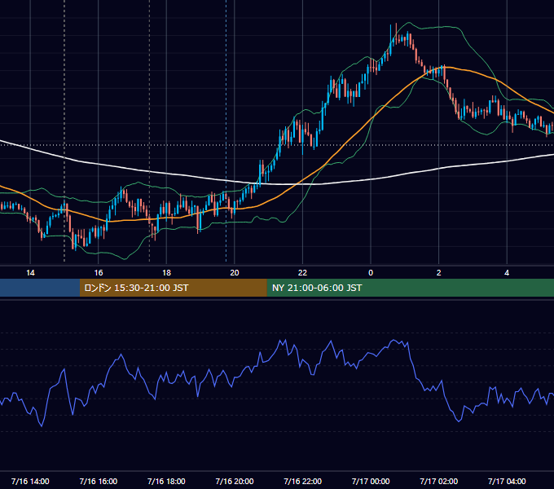The width and height of the screenshot is (554, 489).
Task: Click the 14 hour axis label
Action: point(30,273)
